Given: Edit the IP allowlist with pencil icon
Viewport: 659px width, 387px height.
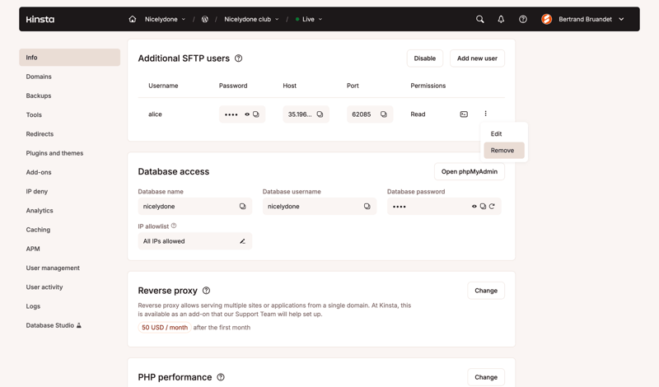Looking at the screenshot, I should pos(242,241).
